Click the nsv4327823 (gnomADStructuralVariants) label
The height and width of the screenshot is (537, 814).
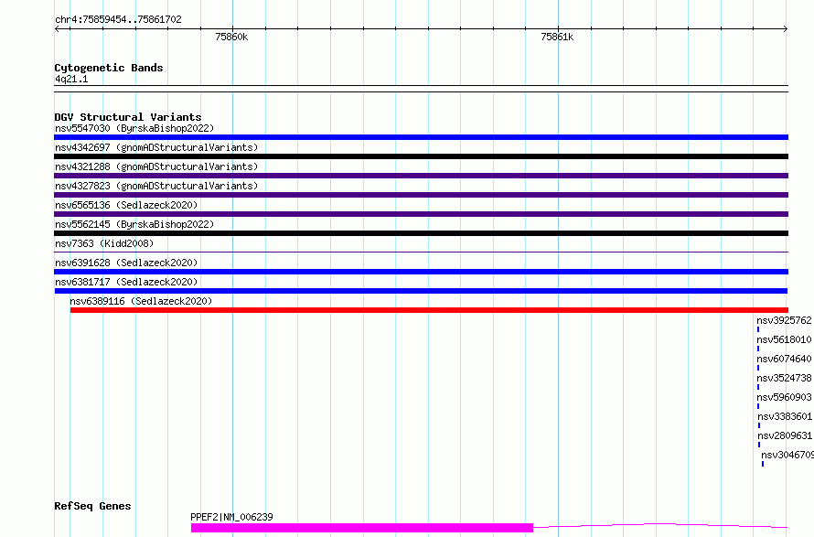[x=156, y=186]
